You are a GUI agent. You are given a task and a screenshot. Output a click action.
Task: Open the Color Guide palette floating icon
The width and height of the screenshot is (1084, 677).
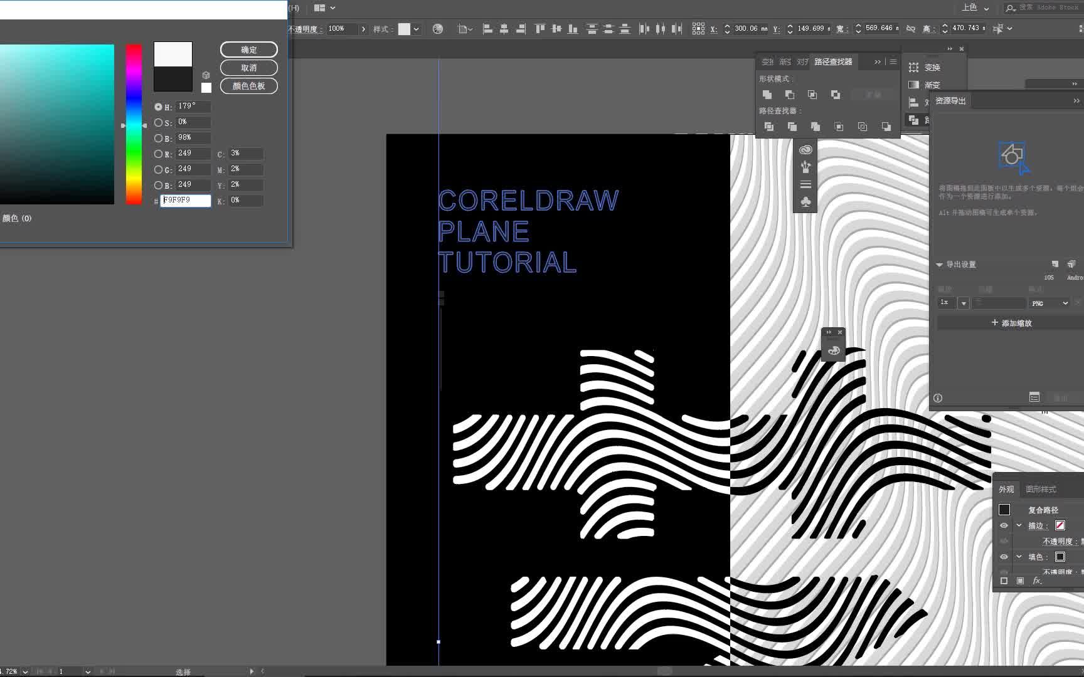click(834, 350)
